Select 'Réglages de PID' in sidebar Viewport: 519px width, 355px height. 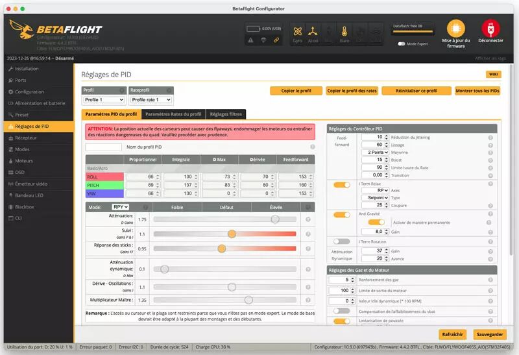click(x=38, y=126)
